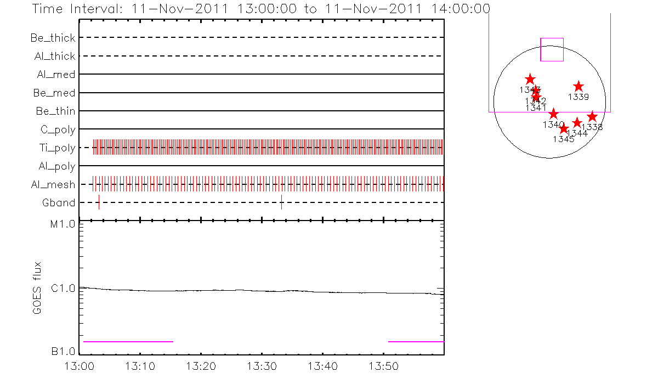Click the '13:50' time axis label
658x384 pixels.
coord(384,366)
